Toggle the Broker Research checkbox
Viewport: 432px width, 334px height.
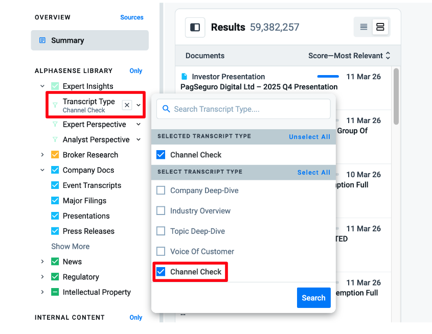click(55, 155)
